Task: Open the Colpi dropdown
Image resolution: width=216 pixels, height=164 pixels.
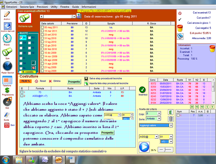Action: (x=159, y=113)
